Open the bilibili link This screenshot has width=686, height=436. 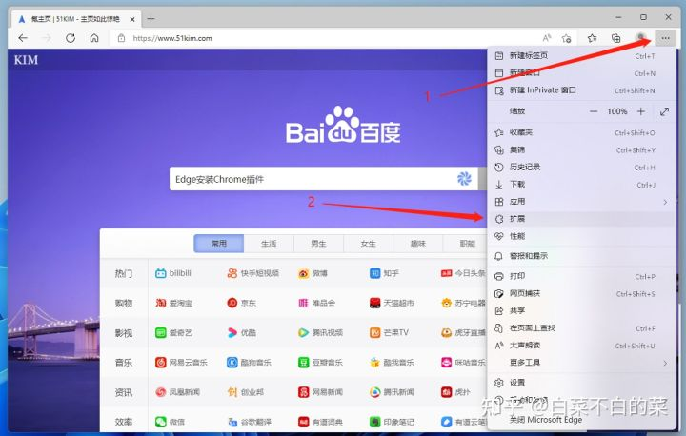(173, 273)
